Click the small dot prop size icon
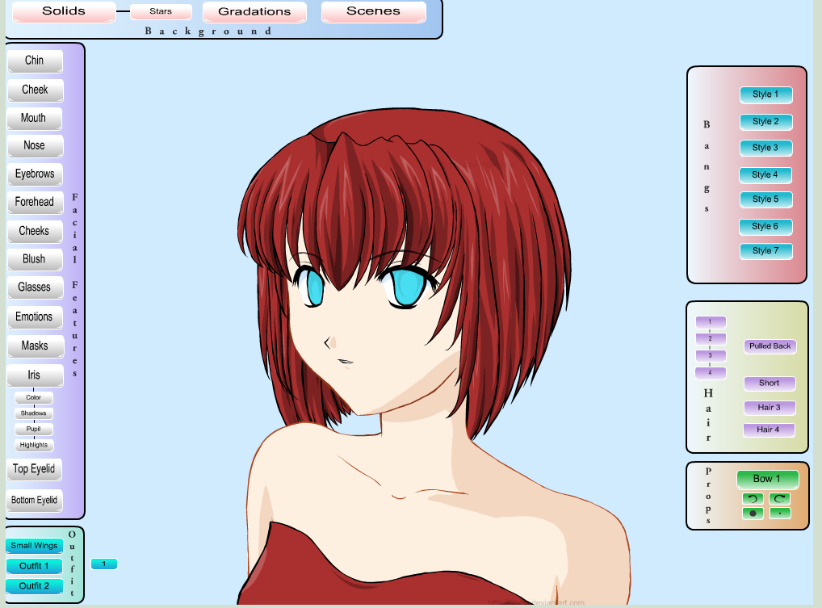 779,514
